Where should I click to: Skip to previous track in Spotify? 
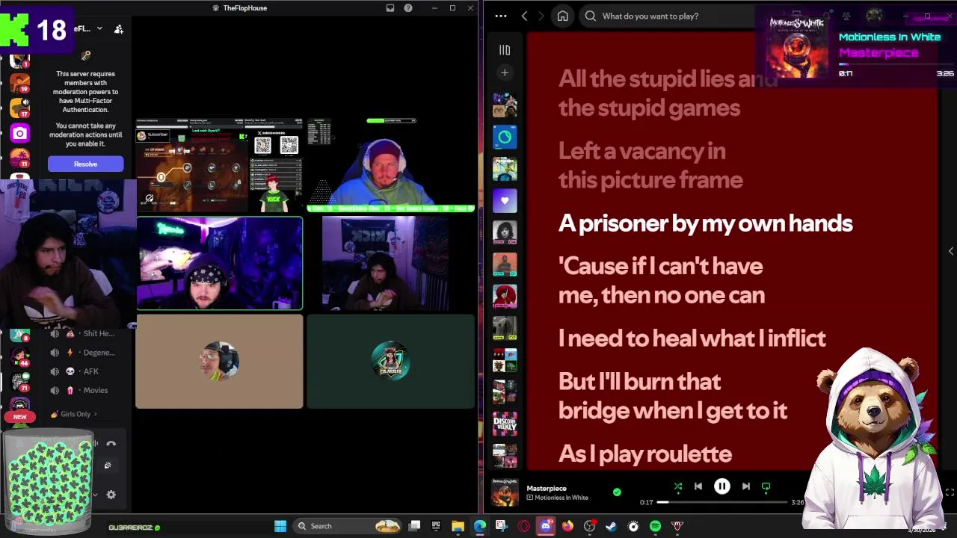click(x=698, y=486)
